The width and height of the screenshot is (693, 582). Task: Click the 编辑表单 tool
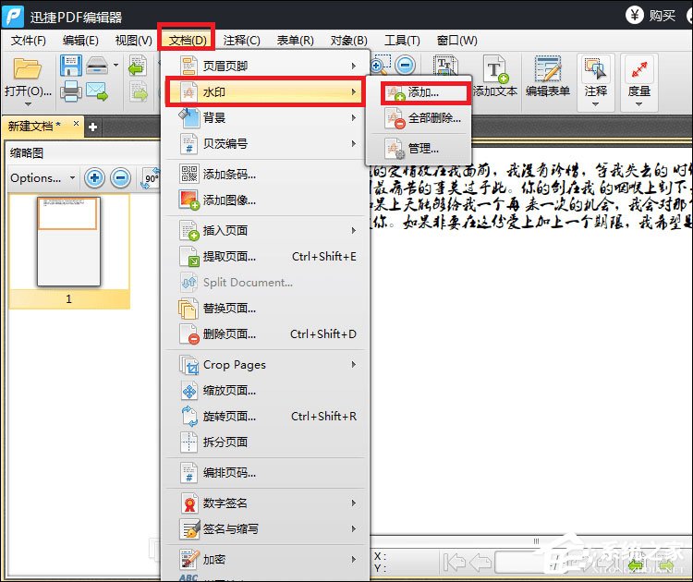548,76
